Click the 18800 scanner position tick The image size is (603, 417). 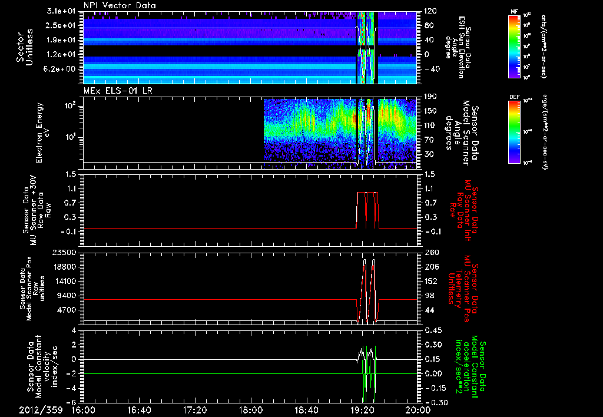click(64, 267)
